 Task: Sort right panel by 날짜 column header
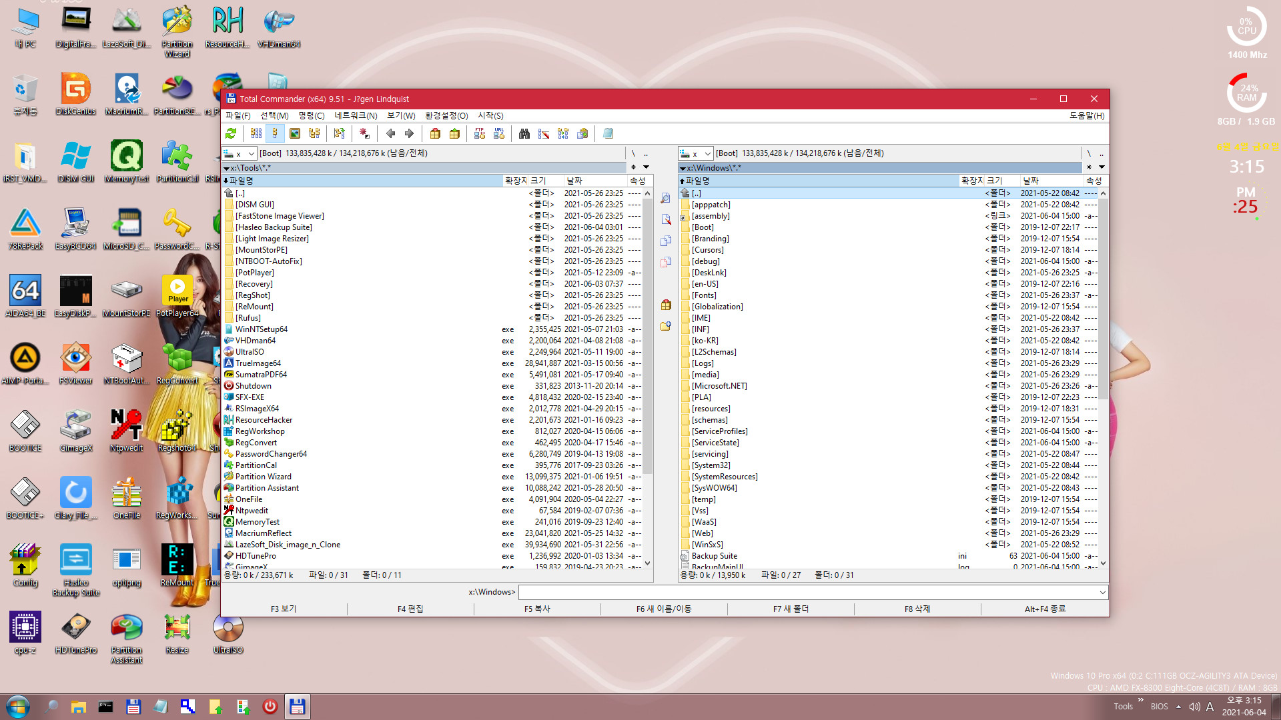(x=1051, y=181)
